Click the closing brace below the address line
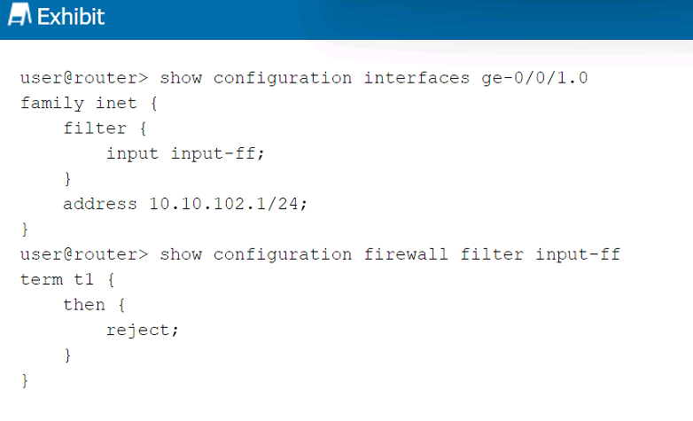 pos(25,230)
